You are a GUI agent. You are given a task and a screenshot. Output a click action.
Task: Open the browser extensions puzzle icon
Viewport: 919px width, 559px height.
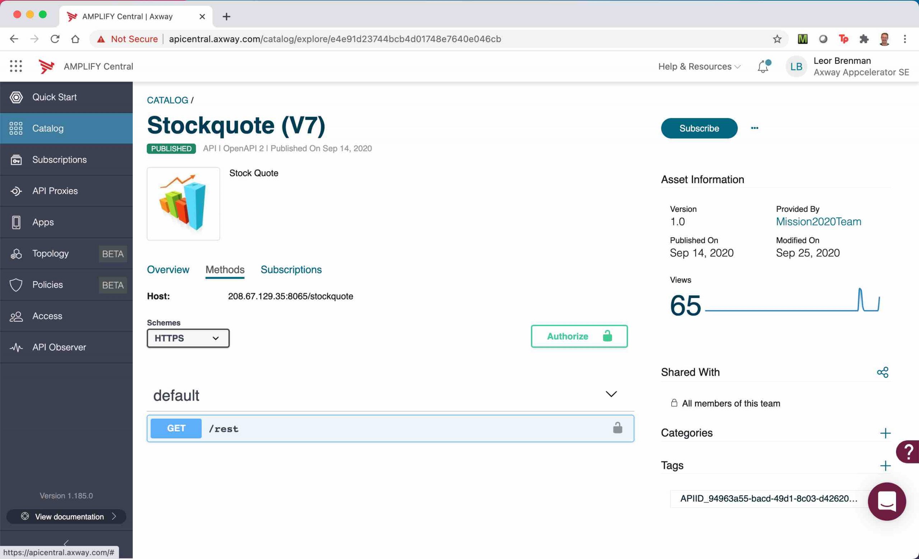point(863,39)
